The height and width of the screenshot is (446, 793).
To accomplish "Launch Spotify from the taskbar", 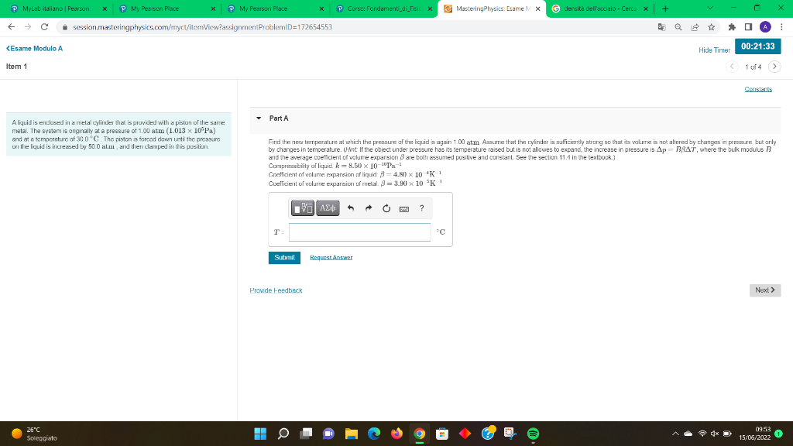I will [532, 434].
